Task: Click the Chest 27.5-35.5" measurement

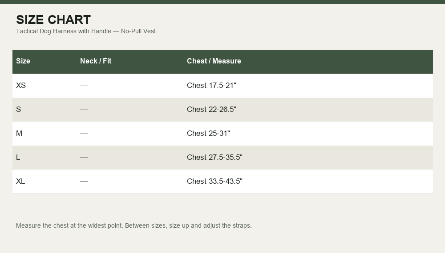Action: tap(214, 157)
